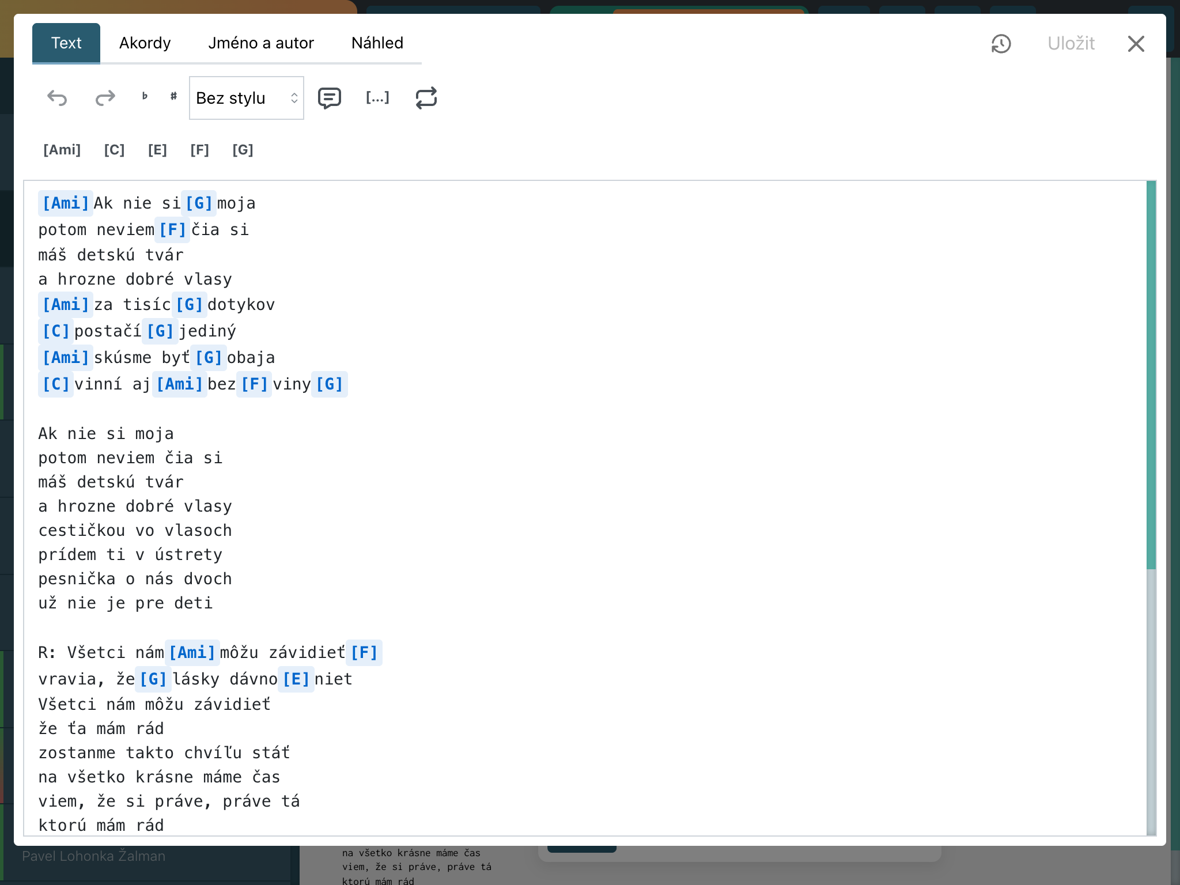
Task: Click [Ami] chord before 'za tisíc'
Action: (66, 304)
